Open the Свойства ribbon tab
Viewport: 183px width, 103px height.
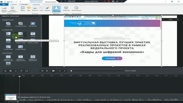tap(36, 5)
